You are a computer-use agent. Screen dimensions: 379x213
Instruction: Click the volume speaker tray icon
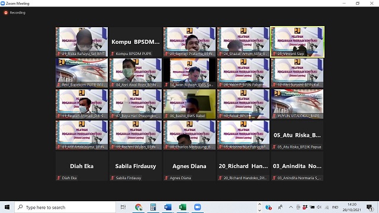tap(319, 207)
